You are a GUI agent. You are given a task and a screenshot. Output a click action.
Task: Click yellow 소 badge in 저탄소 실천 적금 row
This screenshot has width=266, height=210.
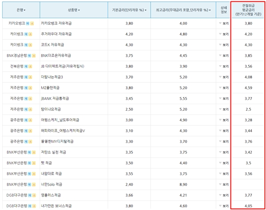(x=34, y=152)
